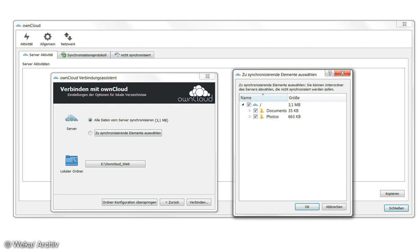Select the Photos row label
420x252 pixels.
coord(273,117)
